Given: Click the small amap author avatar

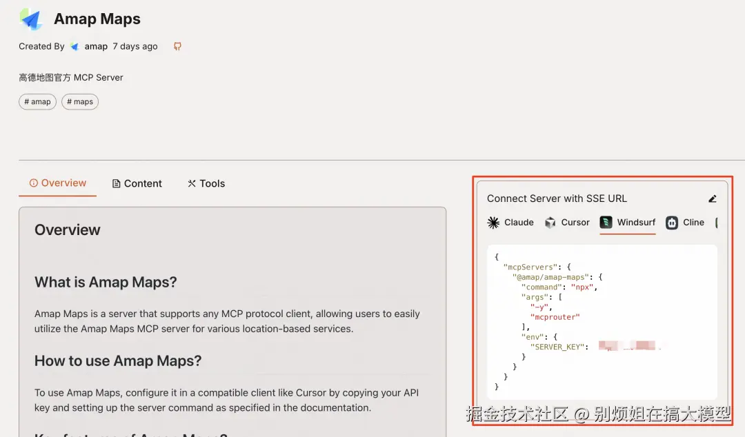Looking at the screenshot, I should tap(74, 46).
